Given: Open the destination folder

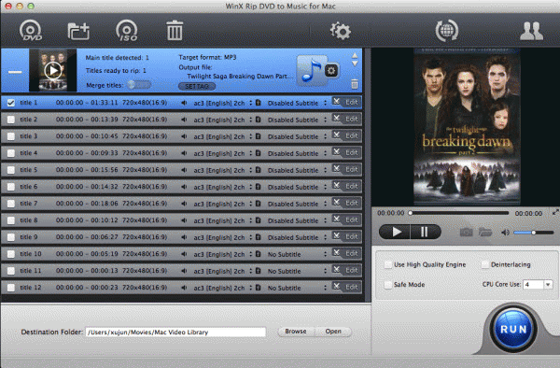Looking at the screenshot, I should pos(333,332).
